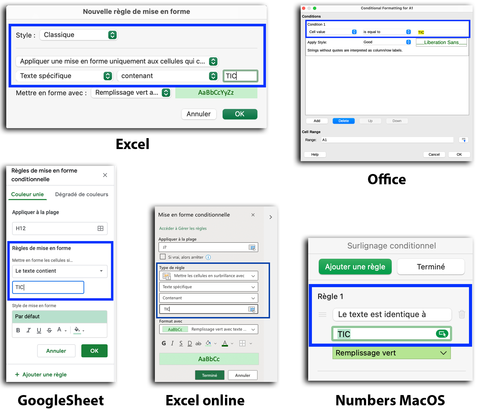Click bold G icon in Excel online
The width and height of the screenshot is (478, 410).
(164, 343)
